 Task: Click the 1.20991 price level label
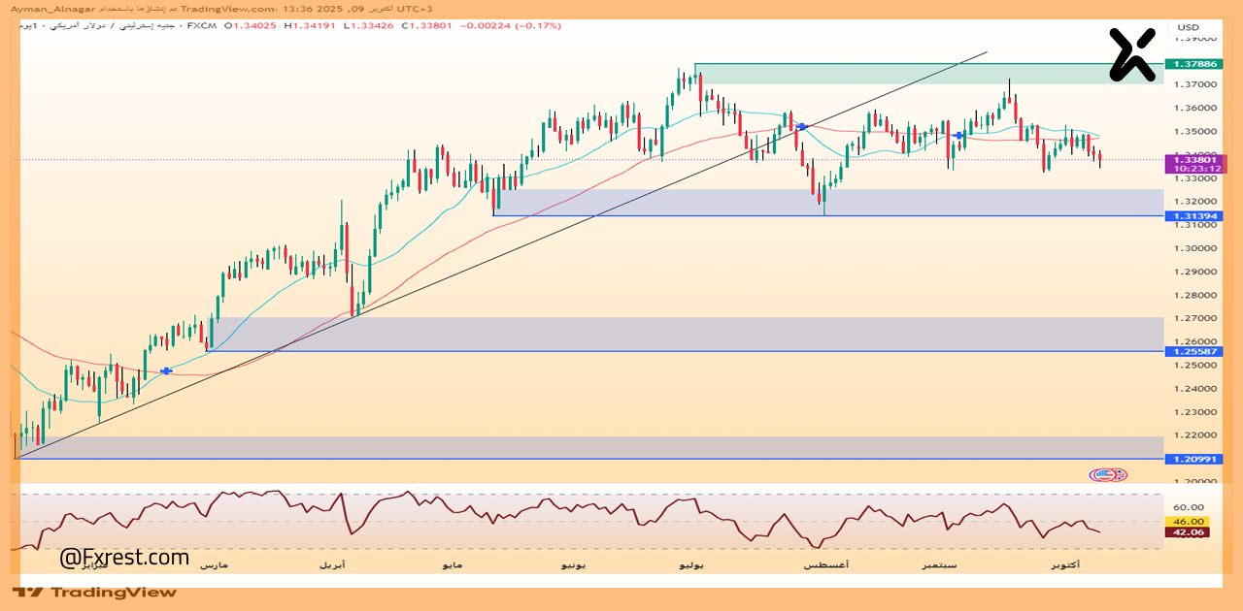click(x=1190, y=459)
